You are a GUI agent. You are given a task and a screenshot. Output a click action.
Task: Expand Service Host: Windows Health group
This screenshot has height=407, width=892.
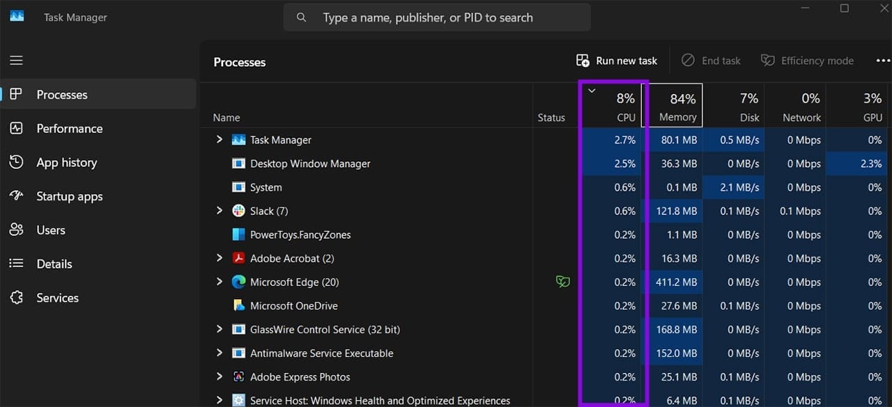tap(220, 399)
